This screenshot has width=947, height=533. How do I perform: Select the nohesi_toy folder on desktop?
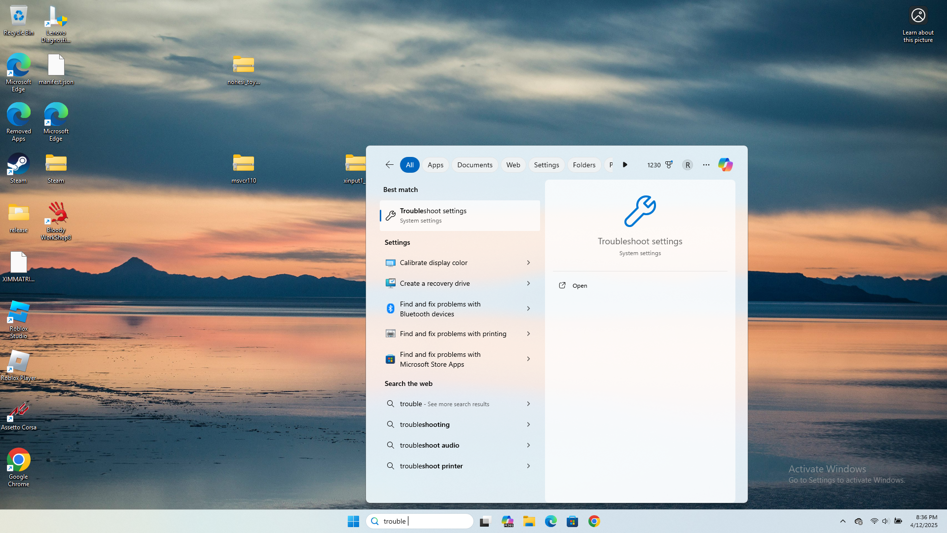click(x=244, y=70)
